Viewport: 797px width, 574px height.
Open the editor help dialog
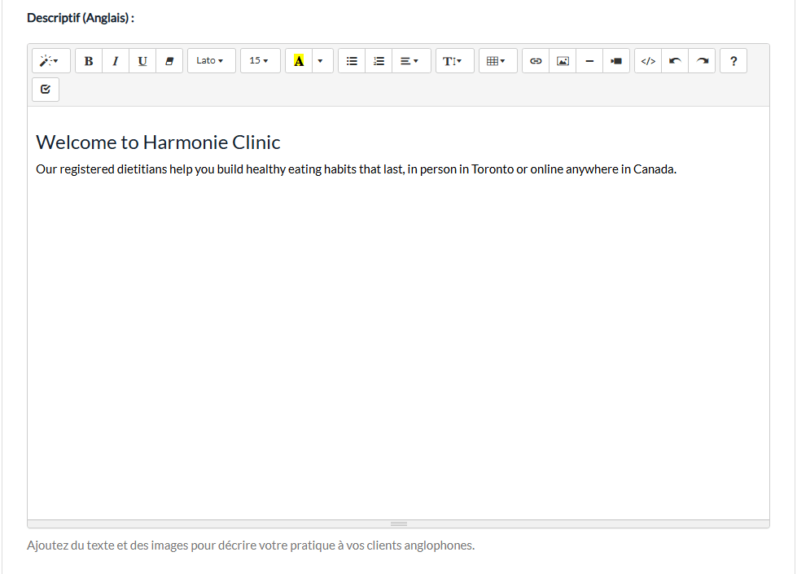pyautogui.click(x=734, y=61)
